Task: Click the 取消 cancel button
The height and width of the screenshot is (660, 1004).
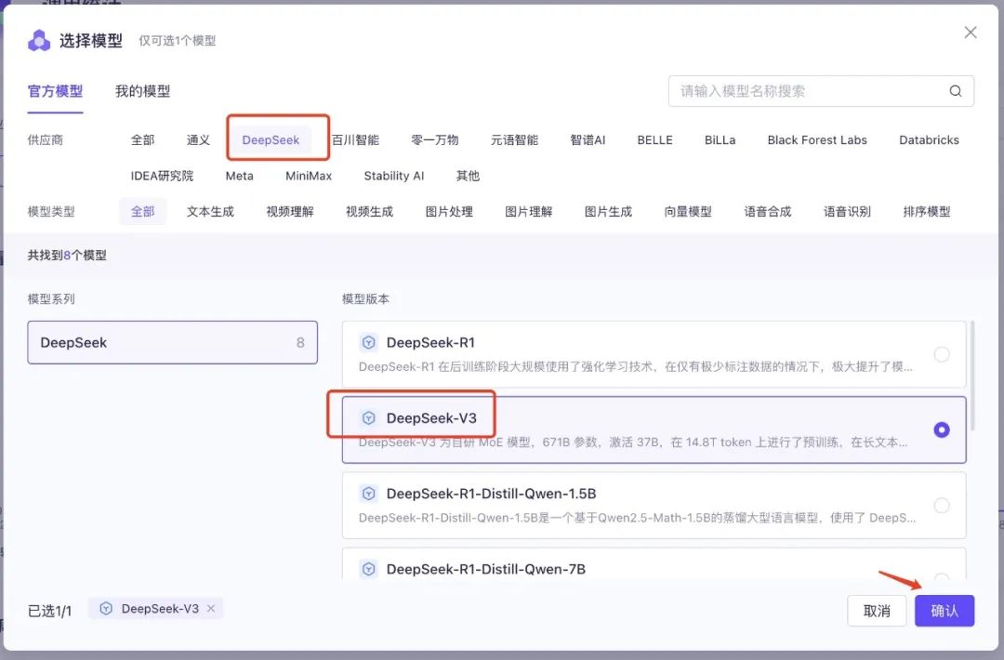Action: tap(877, 611)
